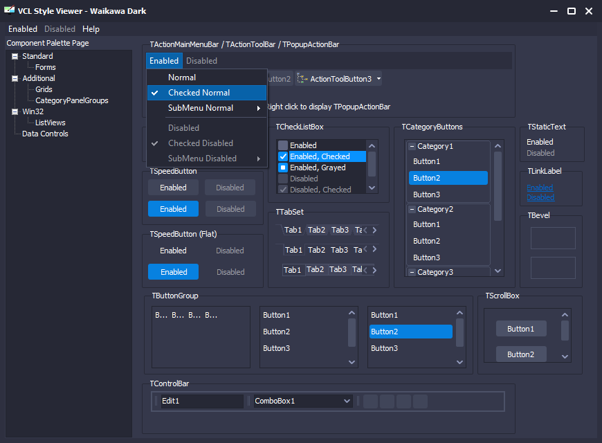Click the Disabled link in TLinkLabel
Image resolution: width=602 pixels, height=443 pixels.
point(540,197)
